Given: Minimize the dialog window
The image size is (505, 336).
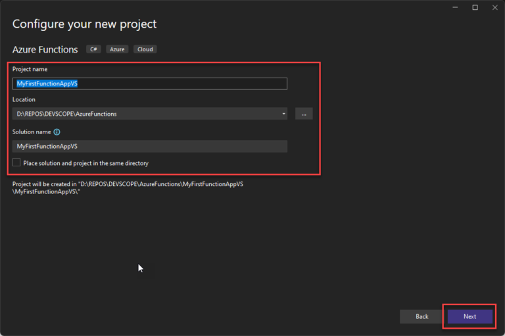Looking at the screenshot, I should (x=455, y=7).
